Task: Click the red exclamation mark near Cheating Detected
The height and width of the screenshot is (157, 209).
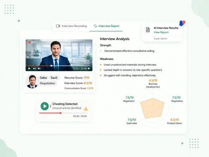Action: 51,106
